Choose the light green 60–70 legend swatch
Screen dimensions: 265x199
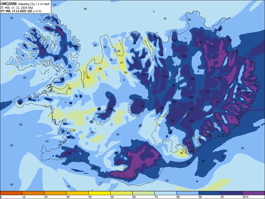tap(143, 193)
